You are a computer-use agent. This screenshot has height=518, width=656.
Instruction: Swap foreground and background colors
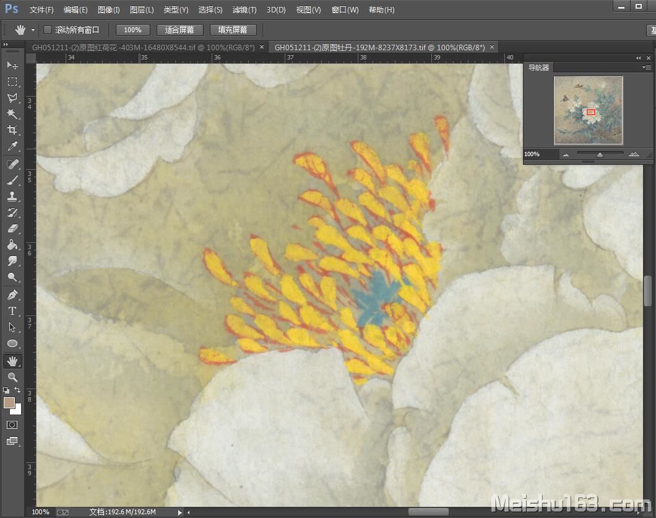pyautogui.click(x=17, y=390)
